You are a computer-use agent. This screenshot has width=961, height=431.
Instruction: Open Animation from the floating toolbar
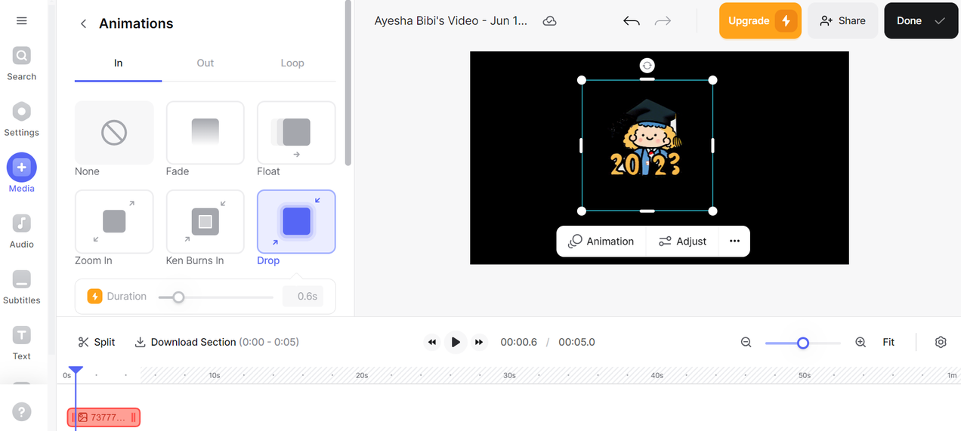pos(601,242)
